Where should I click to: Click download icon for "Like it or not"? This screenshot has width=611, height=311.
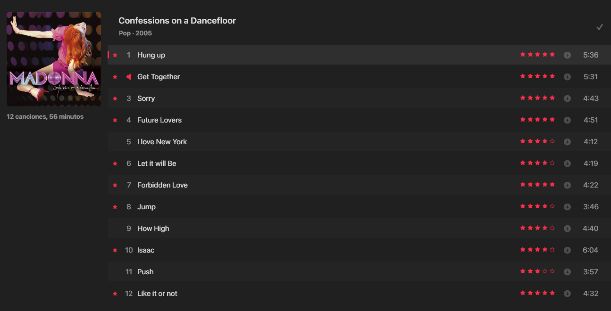click(x=567, y=294)
